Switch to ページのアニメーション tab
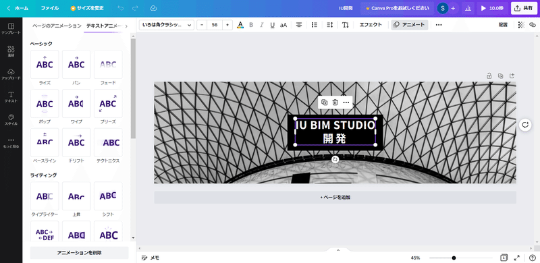Screen dimensions: 540x263 coord(57,26)
